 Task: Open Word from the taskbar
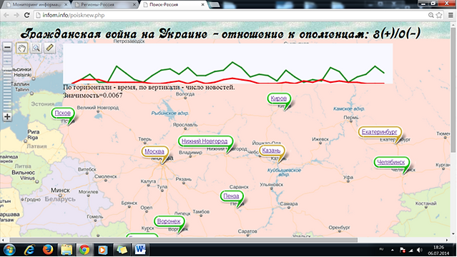click(140, 250)
